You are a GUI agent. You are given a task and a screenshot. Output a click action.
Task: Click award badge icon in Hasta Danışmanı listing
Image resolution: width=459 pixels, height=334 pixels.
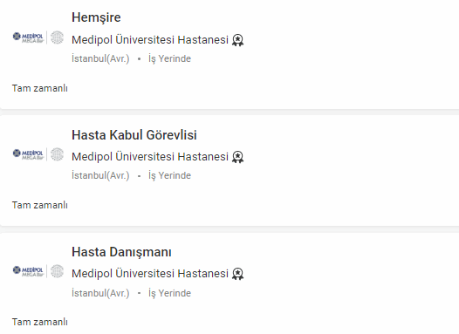pyautogui.click(x=237, y=274)
